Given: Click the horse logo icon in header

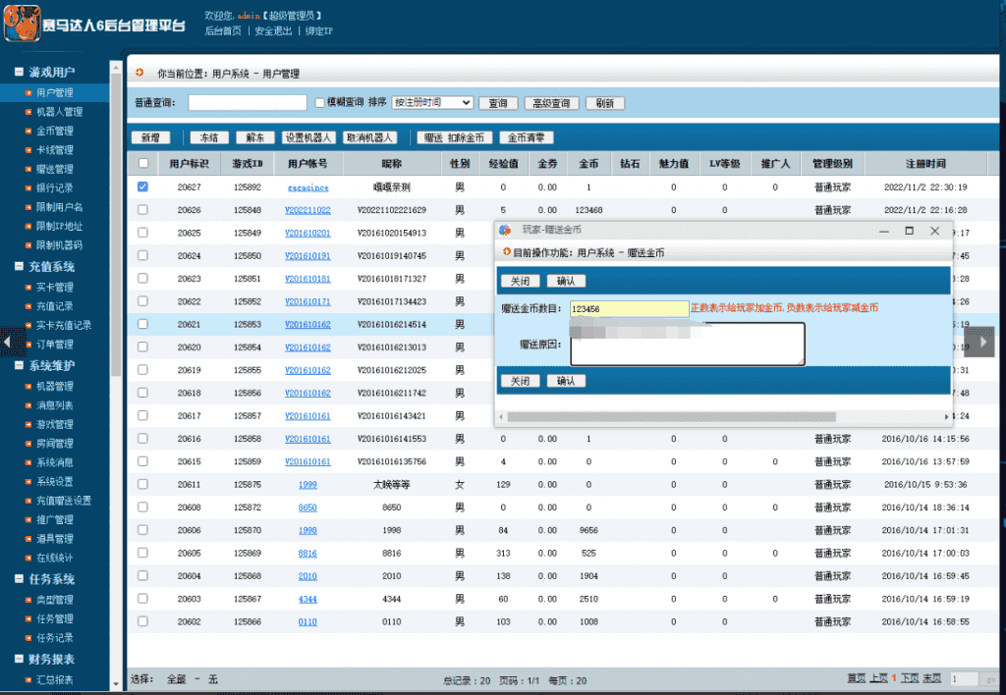Looking at the screenshot, I should pyautogui.click(x=23, y=24).
